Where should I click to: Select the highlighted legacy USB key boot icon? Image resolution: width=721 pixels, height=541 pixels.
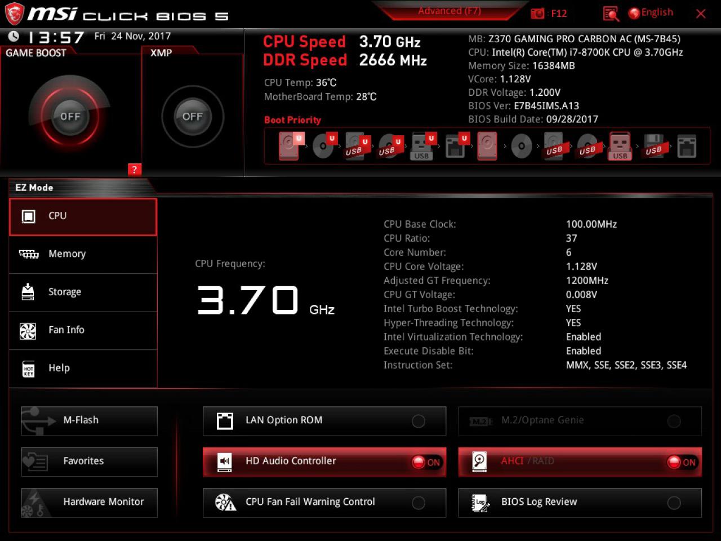click(620, 146)
